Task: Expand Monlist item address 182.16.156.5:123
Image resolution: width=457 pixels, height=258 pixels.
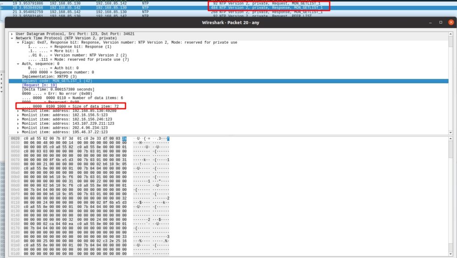Action: coord(18,115)
